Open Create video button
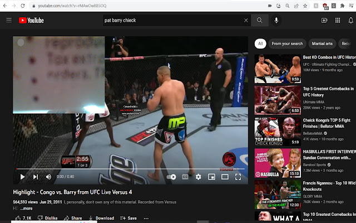Image resolution: width=356 pixels, height=223 pixels. [x=324, y=21]
